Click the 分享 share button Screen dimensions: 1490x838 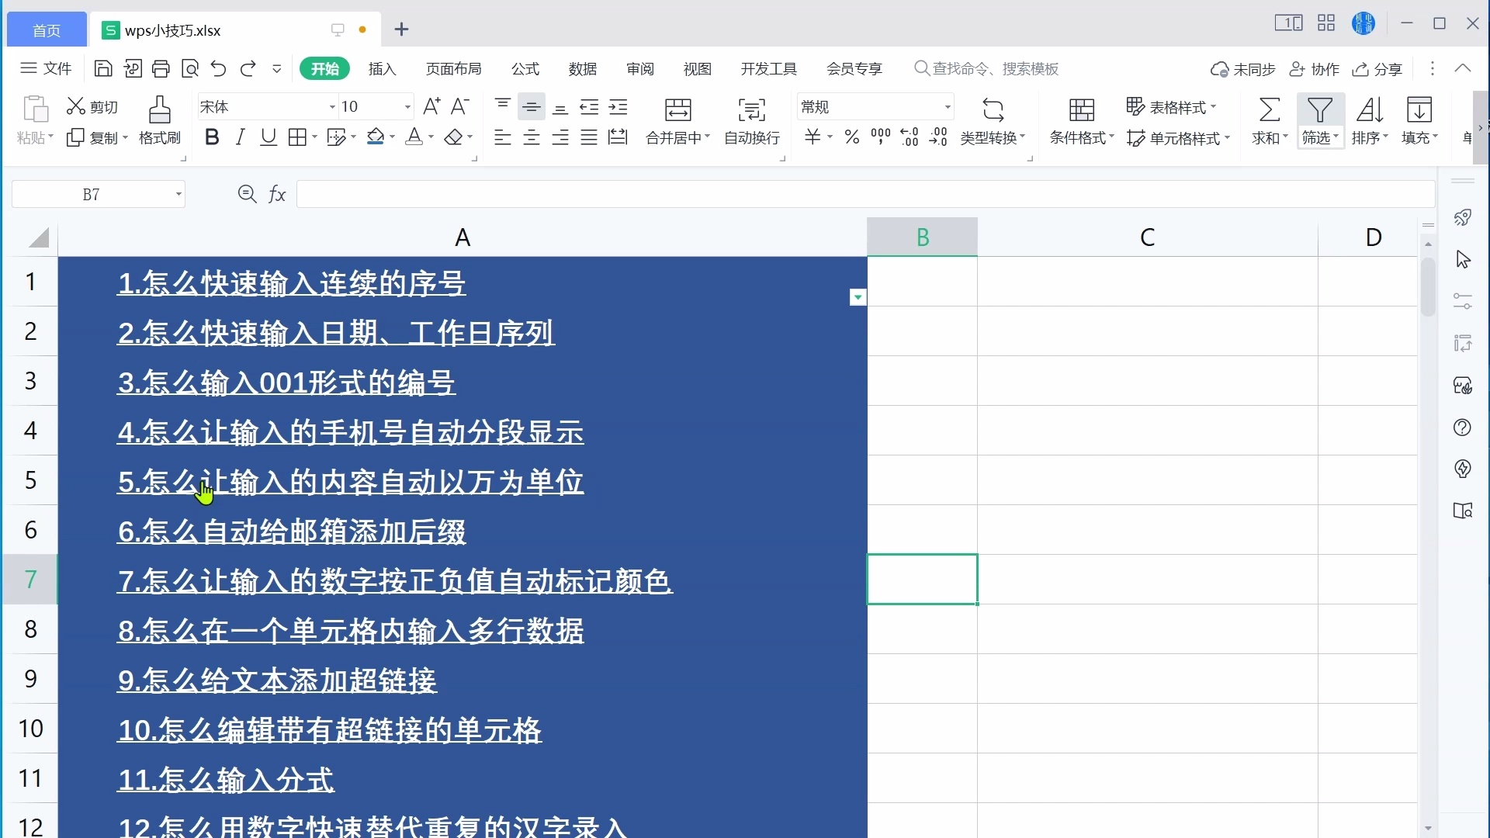[1377, 69]
